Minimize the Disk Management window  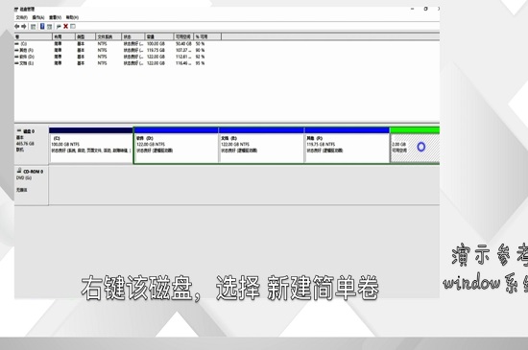click(413, 9)
